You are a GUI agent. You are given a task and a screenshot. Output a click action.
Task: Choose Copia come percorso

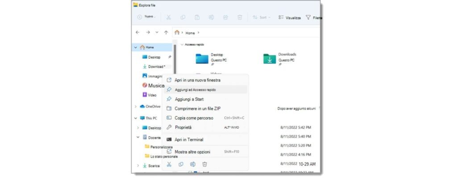(205, 118)
